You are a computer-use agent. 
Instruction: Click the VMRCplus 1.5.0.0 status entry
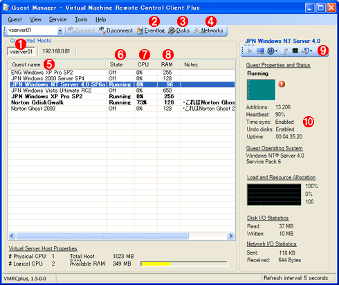(x=25, y=279)
